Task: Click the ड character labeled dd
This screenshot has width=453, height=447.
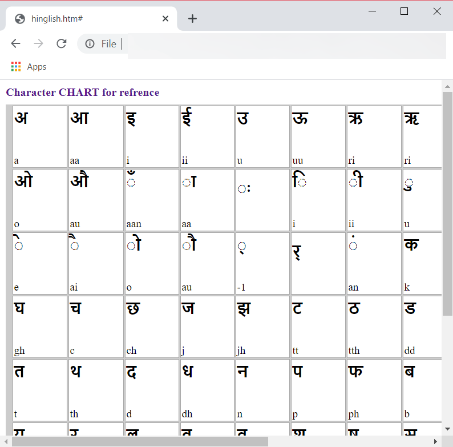Action: click(x=410, y=308)
